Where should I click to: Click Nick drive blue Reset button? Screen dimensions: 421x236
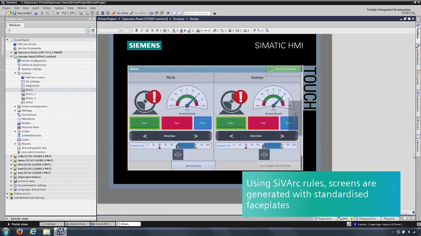click(203, 123)
